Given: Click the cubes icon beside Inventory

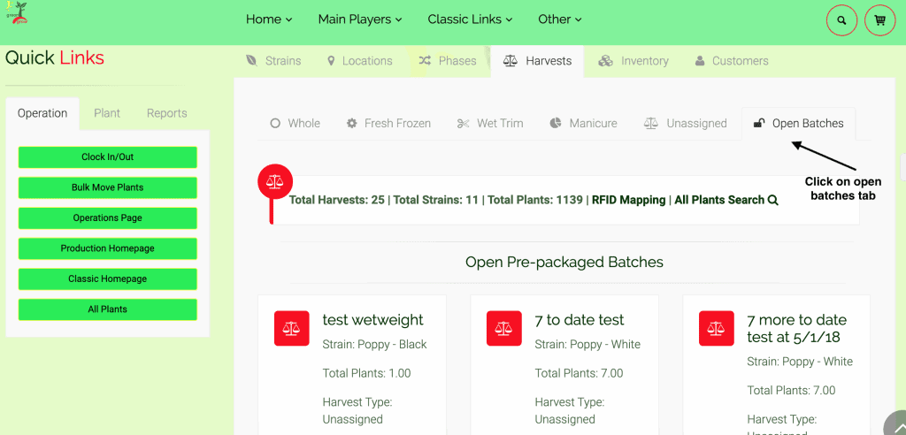Looking at the screenshot, I should pos(605,61).
